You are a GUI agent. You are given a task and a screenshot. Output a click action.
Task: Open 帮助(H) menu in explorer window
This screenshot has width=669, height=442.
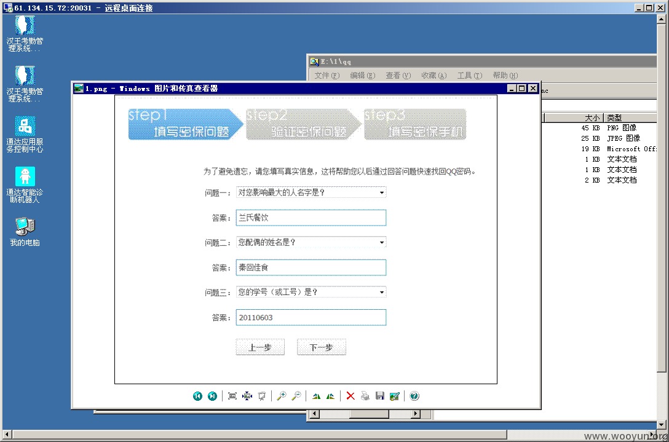505,76
